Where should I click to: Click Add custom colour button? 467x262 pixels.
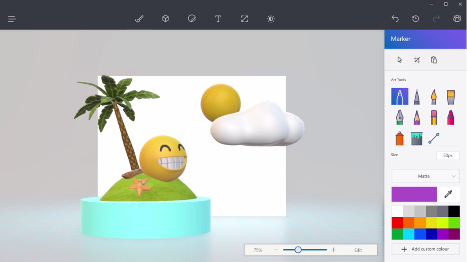pos(425,249)
